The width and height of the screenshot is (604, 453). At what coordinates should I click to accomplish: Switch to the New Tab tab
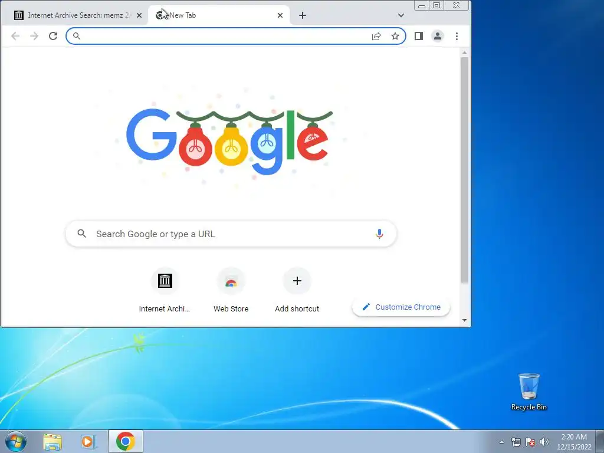pos(219,15)
